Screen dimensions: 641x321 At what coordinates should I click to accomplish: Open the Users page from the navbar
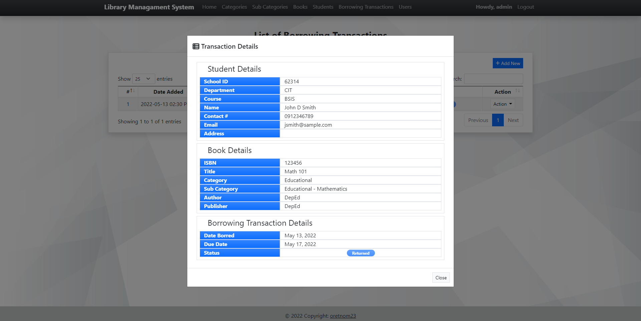[405, 7]
